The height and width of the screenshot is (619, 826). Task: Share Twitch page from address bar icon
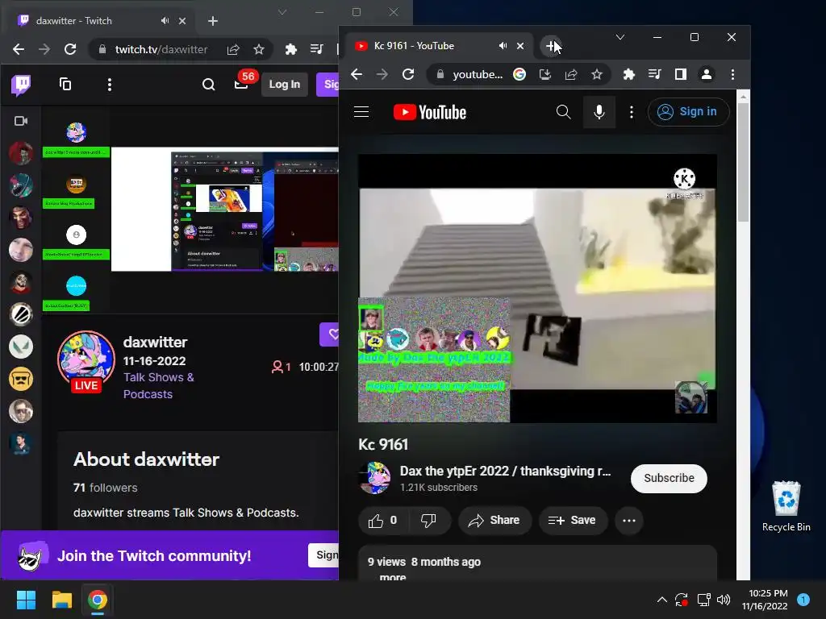(x=233, y=49)
